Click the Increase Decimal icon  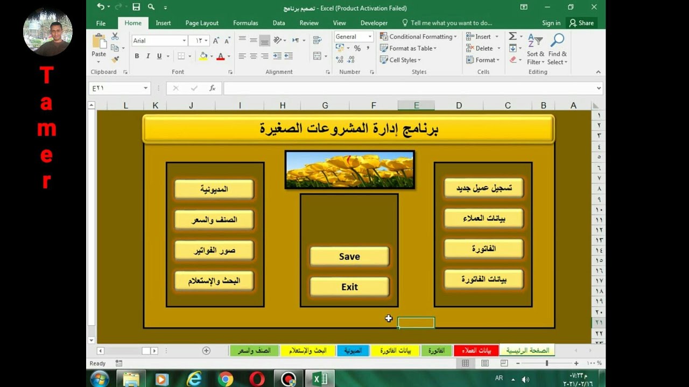point(339,60)
